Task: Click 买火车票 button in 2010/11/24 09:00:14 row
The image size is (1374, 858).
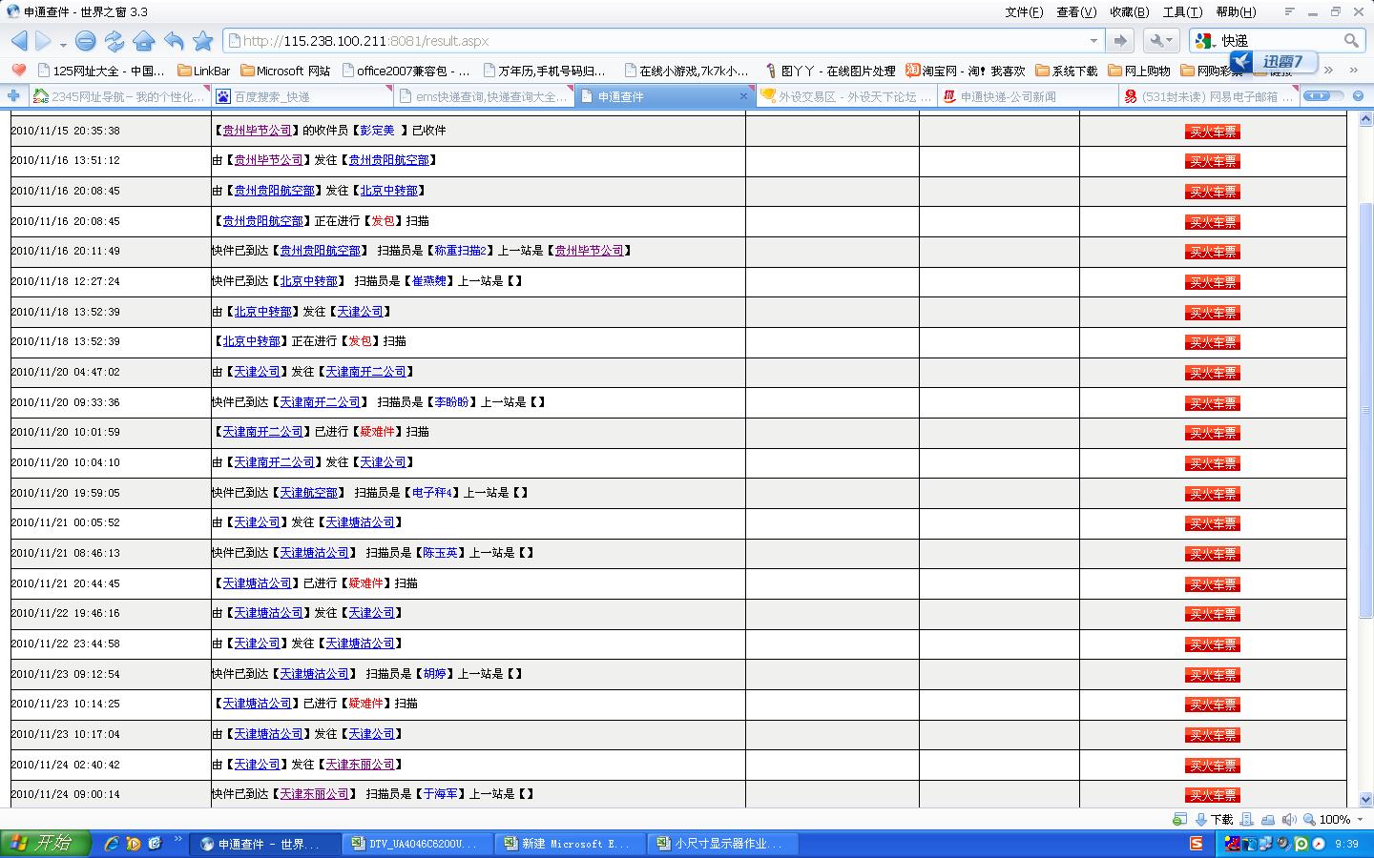Action: click(x=1213, y=795)
